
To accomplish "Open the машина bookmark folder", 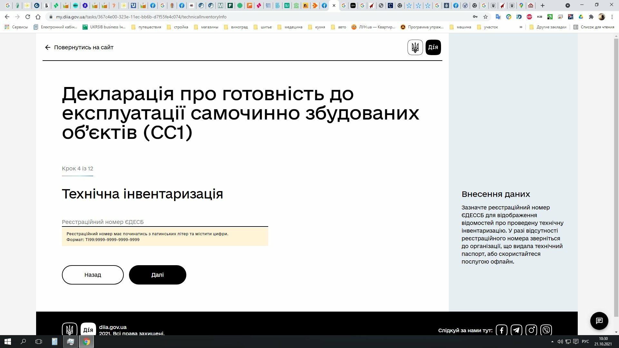I will (x=460, y=27).
